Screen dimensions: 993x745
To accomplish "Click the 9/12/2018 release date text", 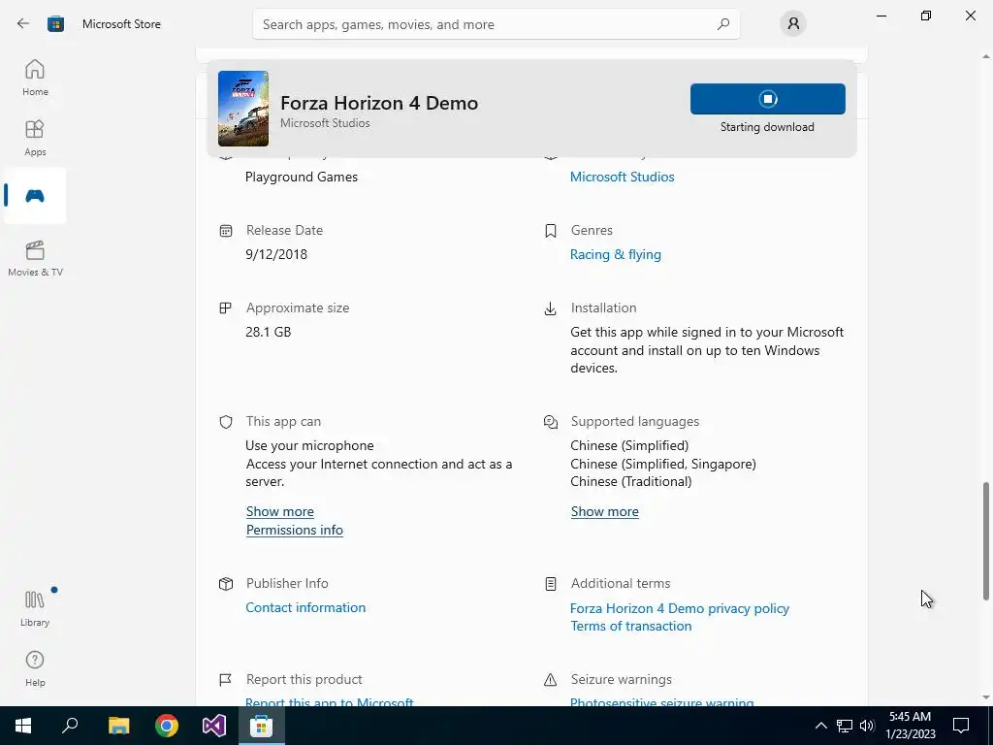I will [276, 254].
